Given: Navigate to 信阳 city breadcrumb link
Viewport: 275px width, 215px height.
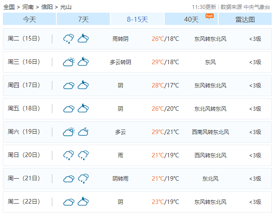Looking at the screenshot, I should click(47, 7).
